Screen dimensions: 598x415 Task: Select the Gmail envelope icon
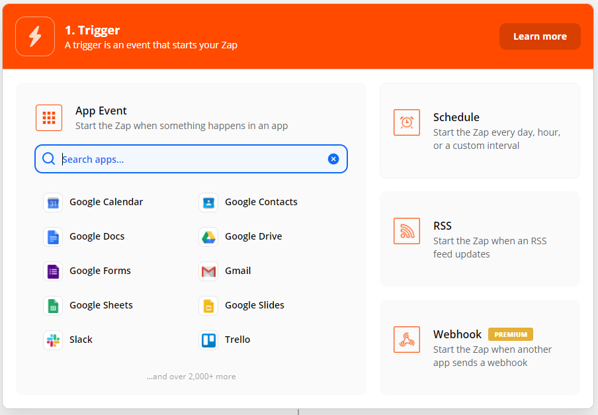pos(208,271)
